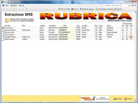
Task: Click the Stampa print button
Action: pyautogui.click(x=118, y=99)
